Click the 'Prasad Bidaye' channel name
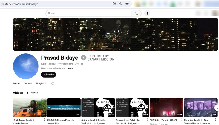Screen dimensions: 219x125 click(59, 58)
